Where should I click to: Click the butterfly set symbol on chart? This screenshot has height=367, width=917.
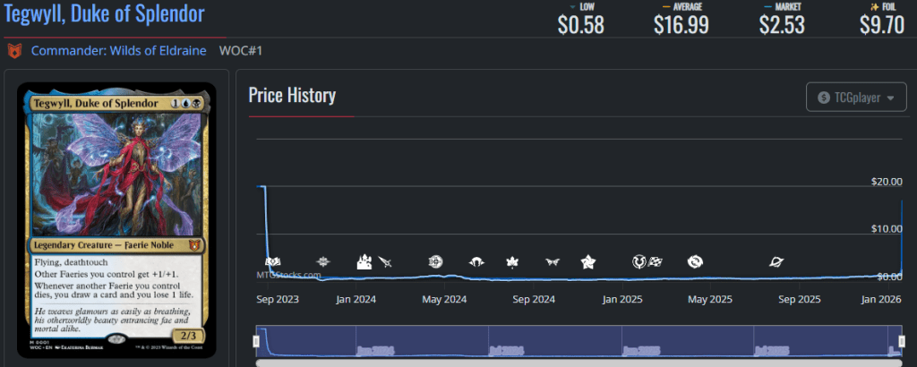(553, 261)
